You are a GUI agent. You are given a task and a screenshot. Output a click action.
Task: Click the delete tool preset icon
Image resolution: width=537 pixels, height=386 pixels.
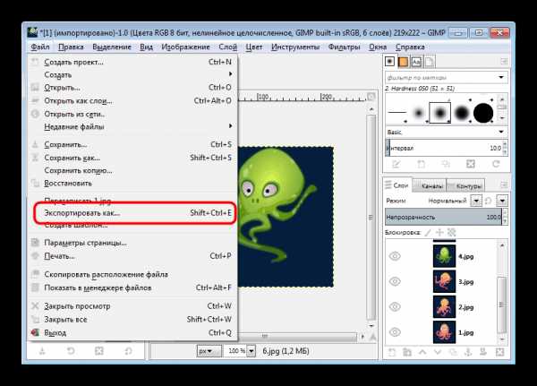99,351
